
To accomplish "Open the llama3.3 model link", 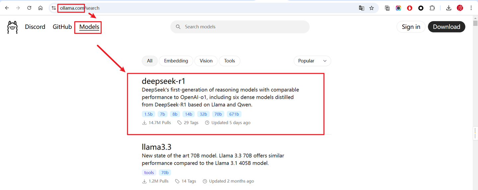I will coord(156,147).
